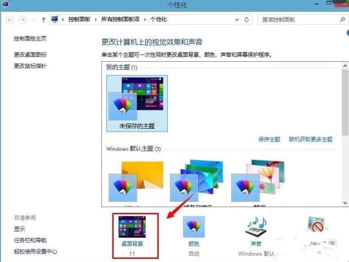This screenshot has height=262, width=349.
Task: Open 更改桌面图标 in the sidebar
Action: tap(30, 55)
